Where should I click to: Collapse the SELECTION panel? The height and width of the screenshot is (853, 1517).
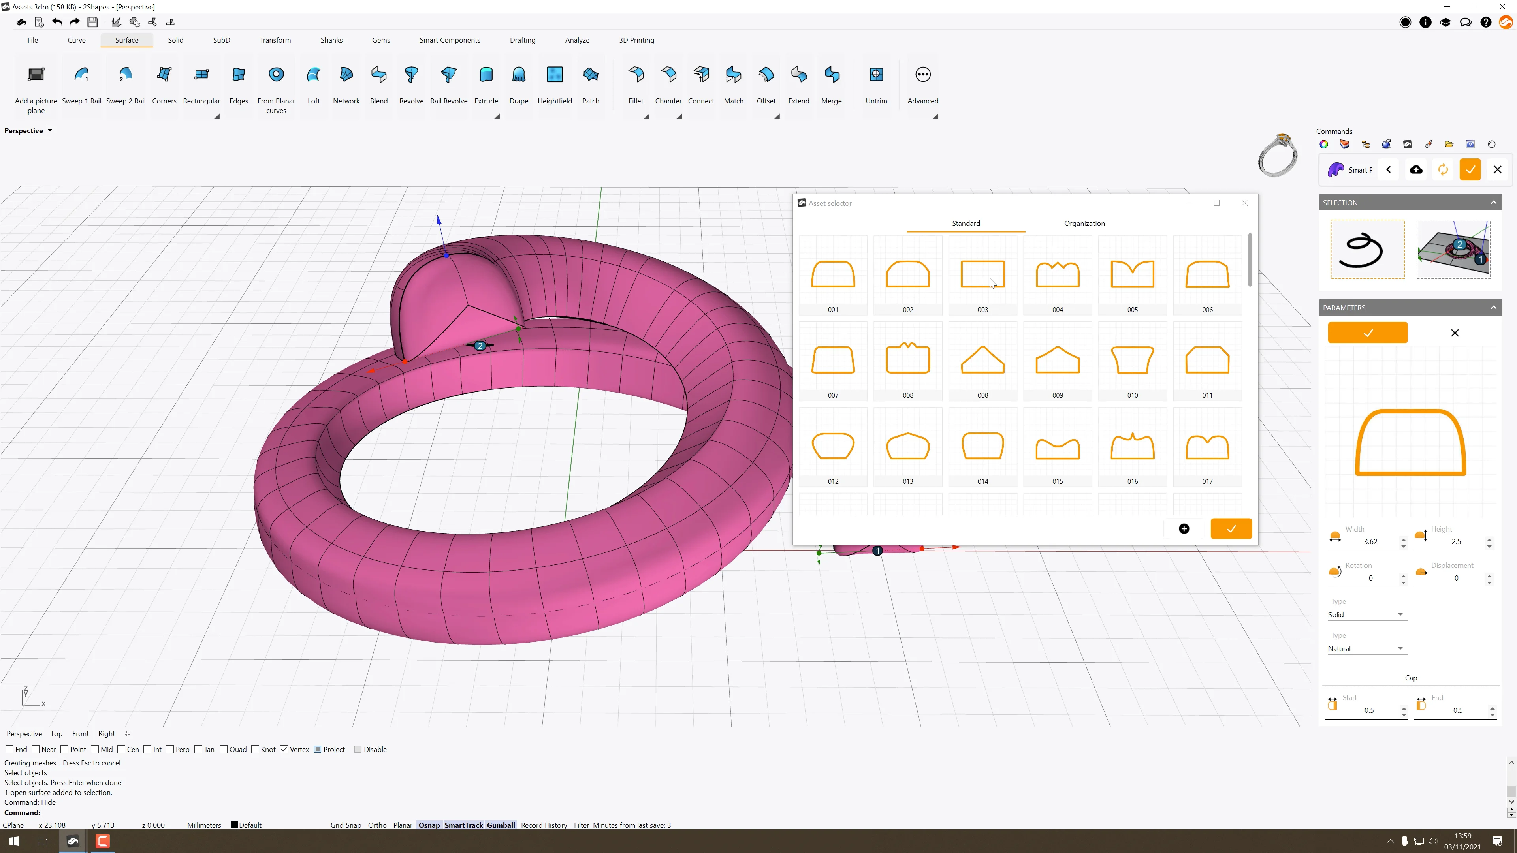1493,203
